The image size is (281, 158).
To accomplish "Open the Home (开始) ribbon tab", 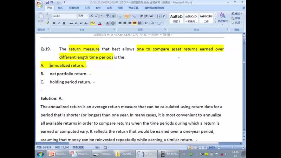I will click(50, 8).
